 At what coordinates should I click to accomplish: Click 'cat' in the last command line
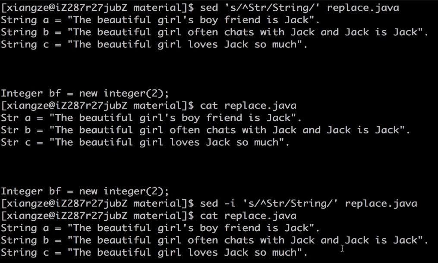209,216
